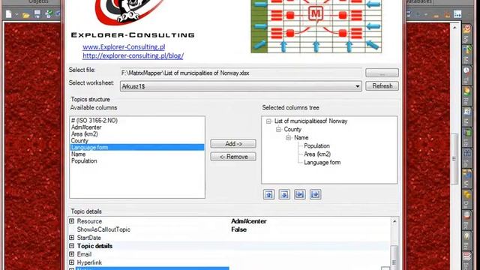Click the new document icon in background toolbar
Image resolution: width=480 pixels, height=270 pixels.
click(x=9, y=13)
